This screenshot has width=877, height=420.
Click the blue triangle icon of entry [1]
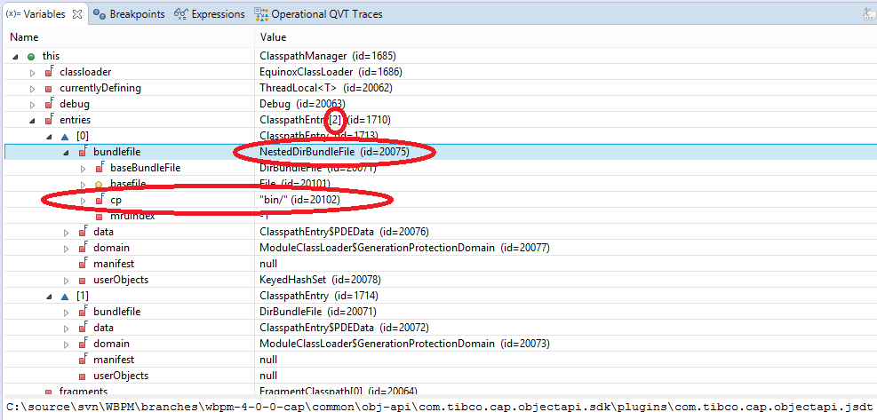(65, 296)
